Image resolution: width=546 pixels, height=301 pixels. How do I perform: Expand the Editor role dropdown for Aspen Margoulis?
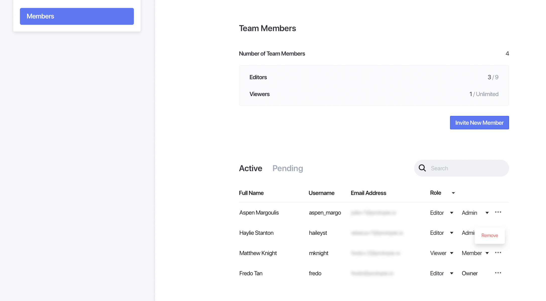442,213
